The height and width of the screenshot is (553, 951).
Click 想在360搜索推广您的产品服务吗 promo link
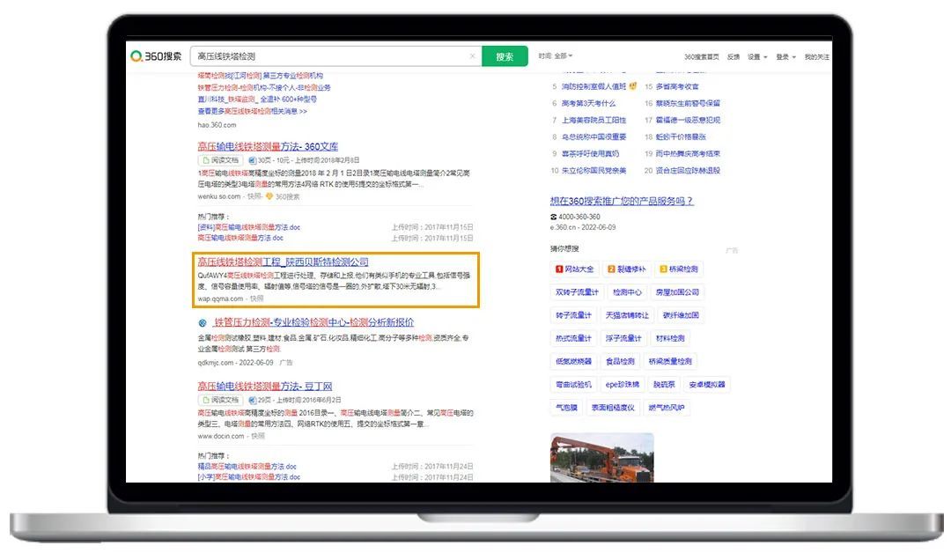(x=622, y=201)
